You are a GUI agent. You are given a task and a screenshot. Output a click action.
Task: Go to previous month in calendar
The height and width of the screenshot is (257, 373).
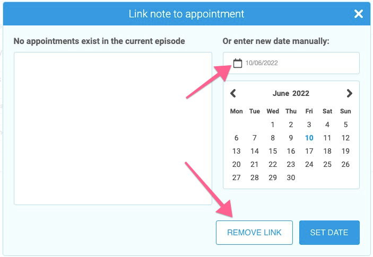click(x=233, y=94)
